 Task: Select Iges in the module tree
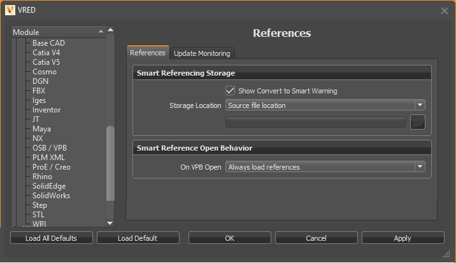point(39,100)
